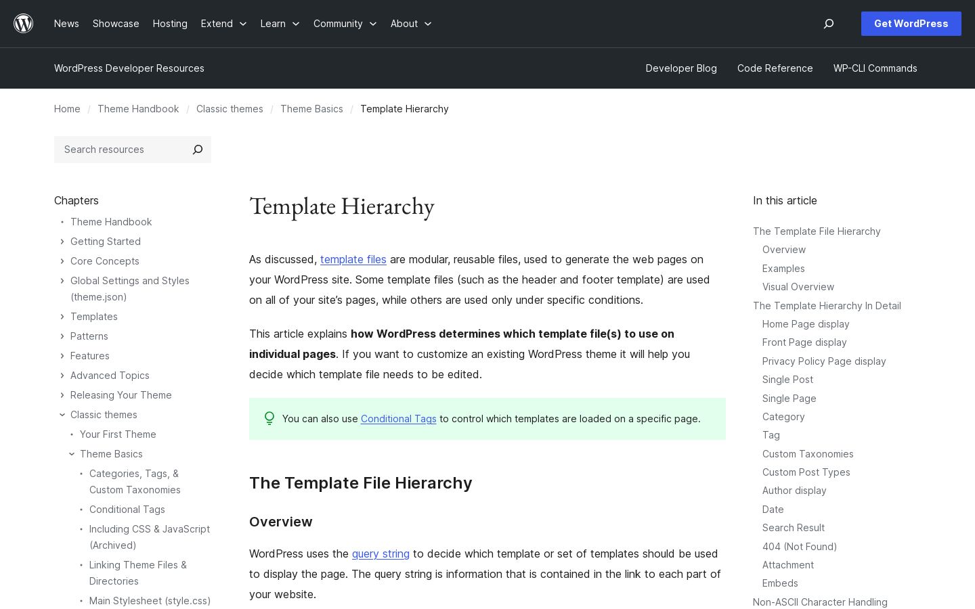Jump to Single Page section
Viewport: 975px width, 609px height.
tap(789, 399)
